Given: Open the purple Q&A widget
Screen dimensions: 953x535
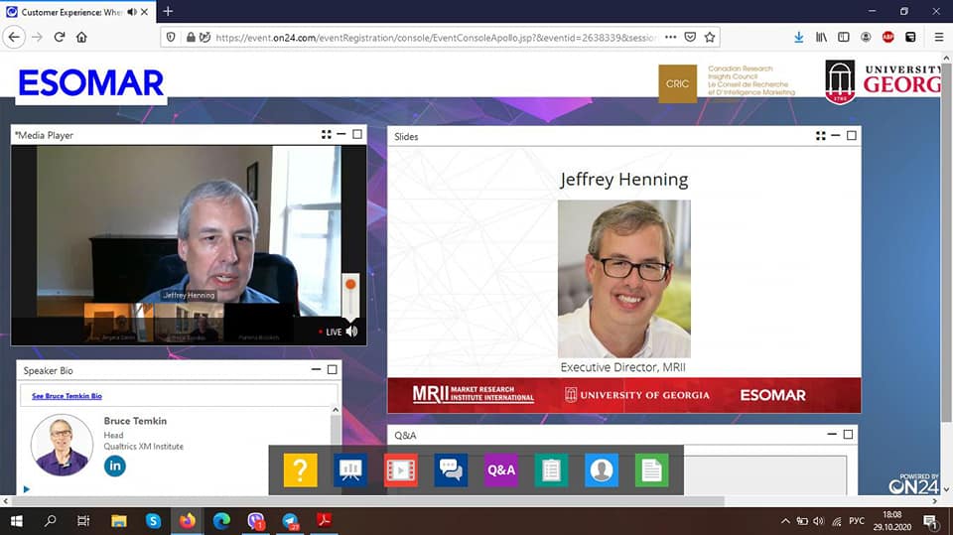Looking at the screenshot, I should click(501, 469).
